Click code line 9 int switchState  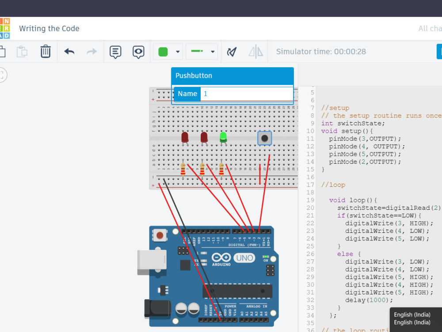point(353,124)
